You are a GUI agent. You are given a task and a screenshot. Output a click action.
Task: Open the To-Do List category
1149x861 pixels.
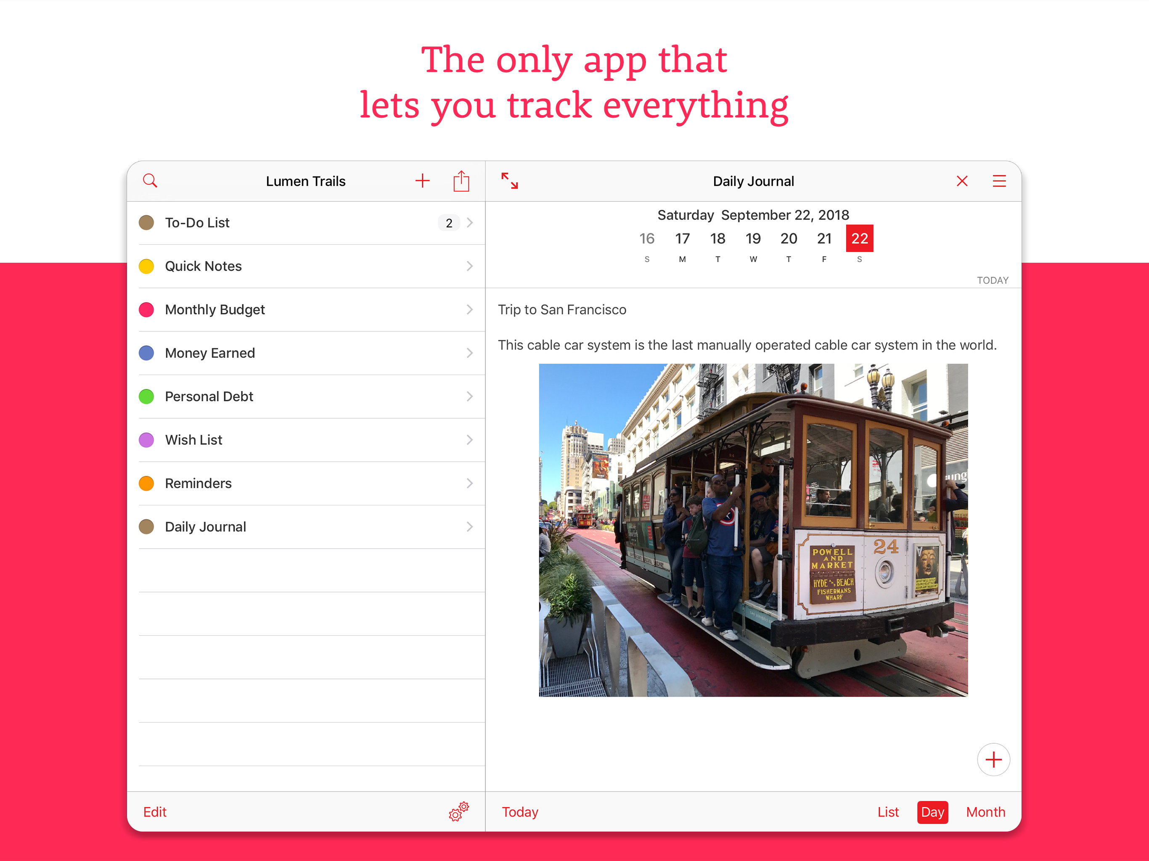(x=307, y=223)
